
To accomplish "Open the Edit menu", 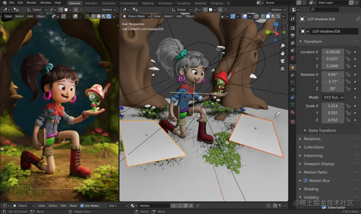I will 20,3.
